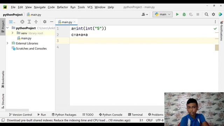This screenshot has height=126, width=224.
Task: Open the VCS menu
Action: coord(90,7)
